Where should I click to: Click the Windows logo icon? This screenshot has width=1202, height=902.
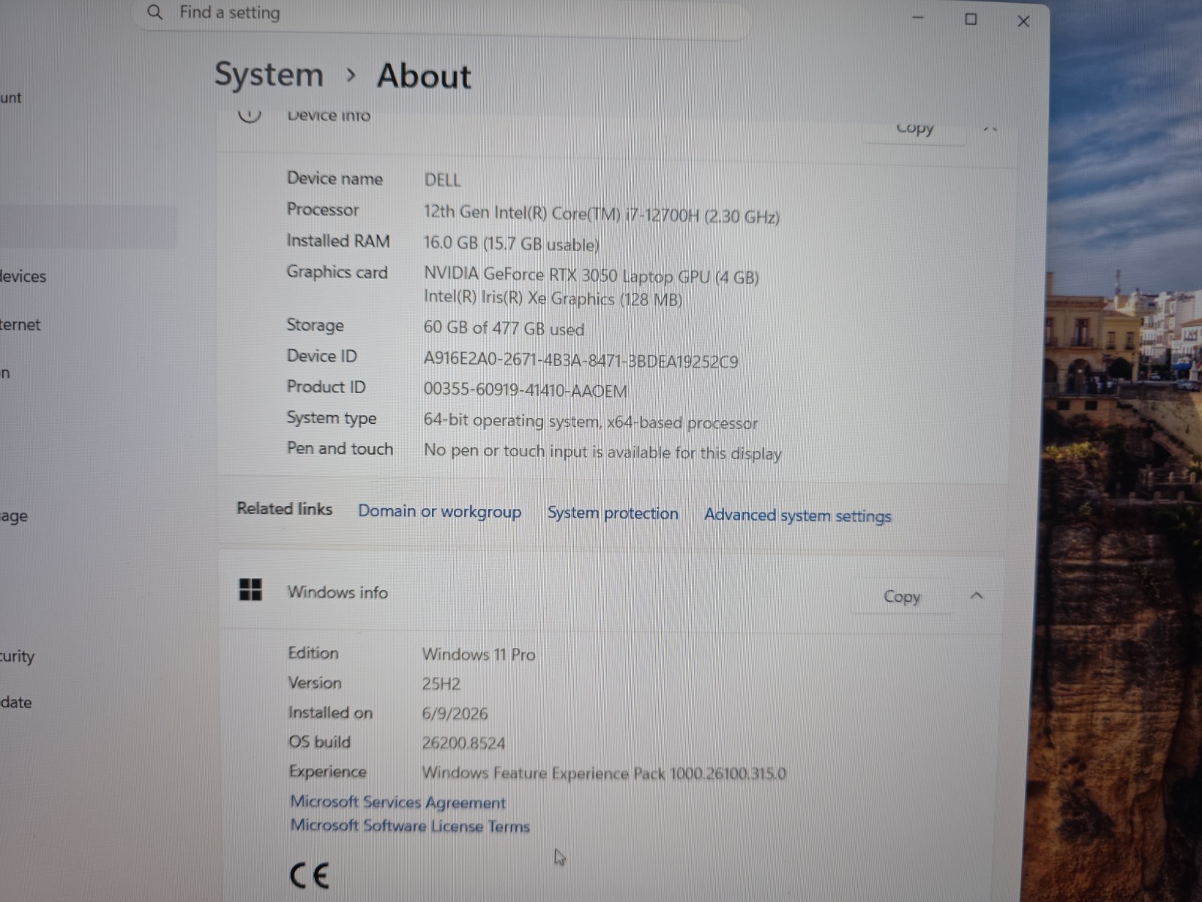(x=250, y=590)
